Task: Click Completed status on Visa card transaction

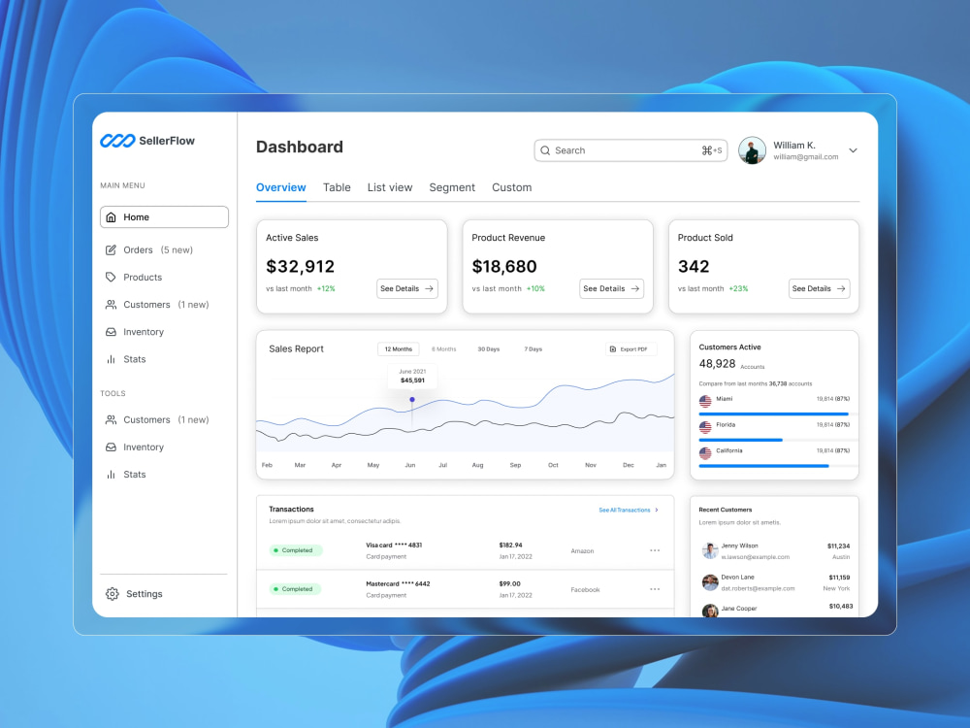Action: pos(295,550)
